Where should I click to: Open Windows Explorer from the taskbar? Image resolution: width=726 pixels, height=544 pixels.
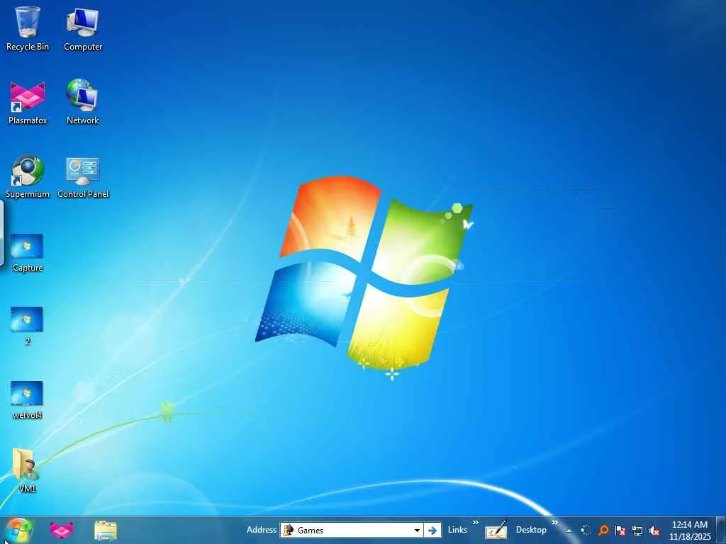point(106,531)
